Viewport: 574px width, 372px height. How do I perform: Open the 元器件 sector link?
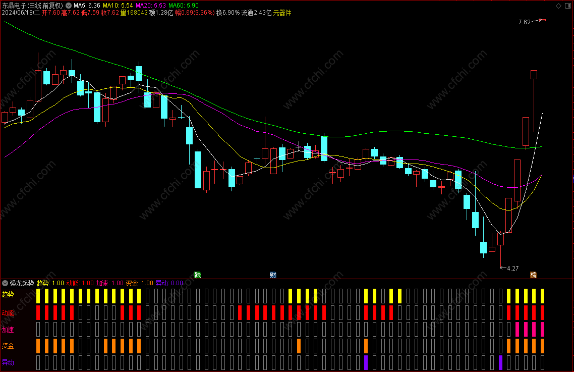(282, 13)
